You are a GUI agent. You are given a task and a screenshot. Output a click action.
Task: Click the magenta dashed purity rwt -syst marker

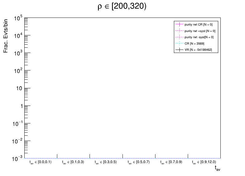179,37
